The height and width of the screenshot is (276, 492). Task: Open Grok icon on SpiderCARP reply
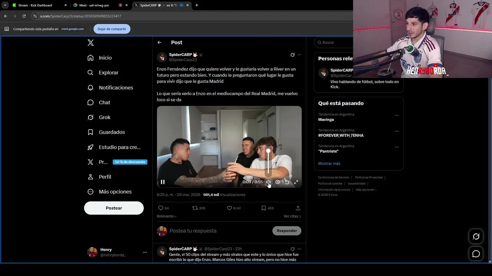pos(293,249)
